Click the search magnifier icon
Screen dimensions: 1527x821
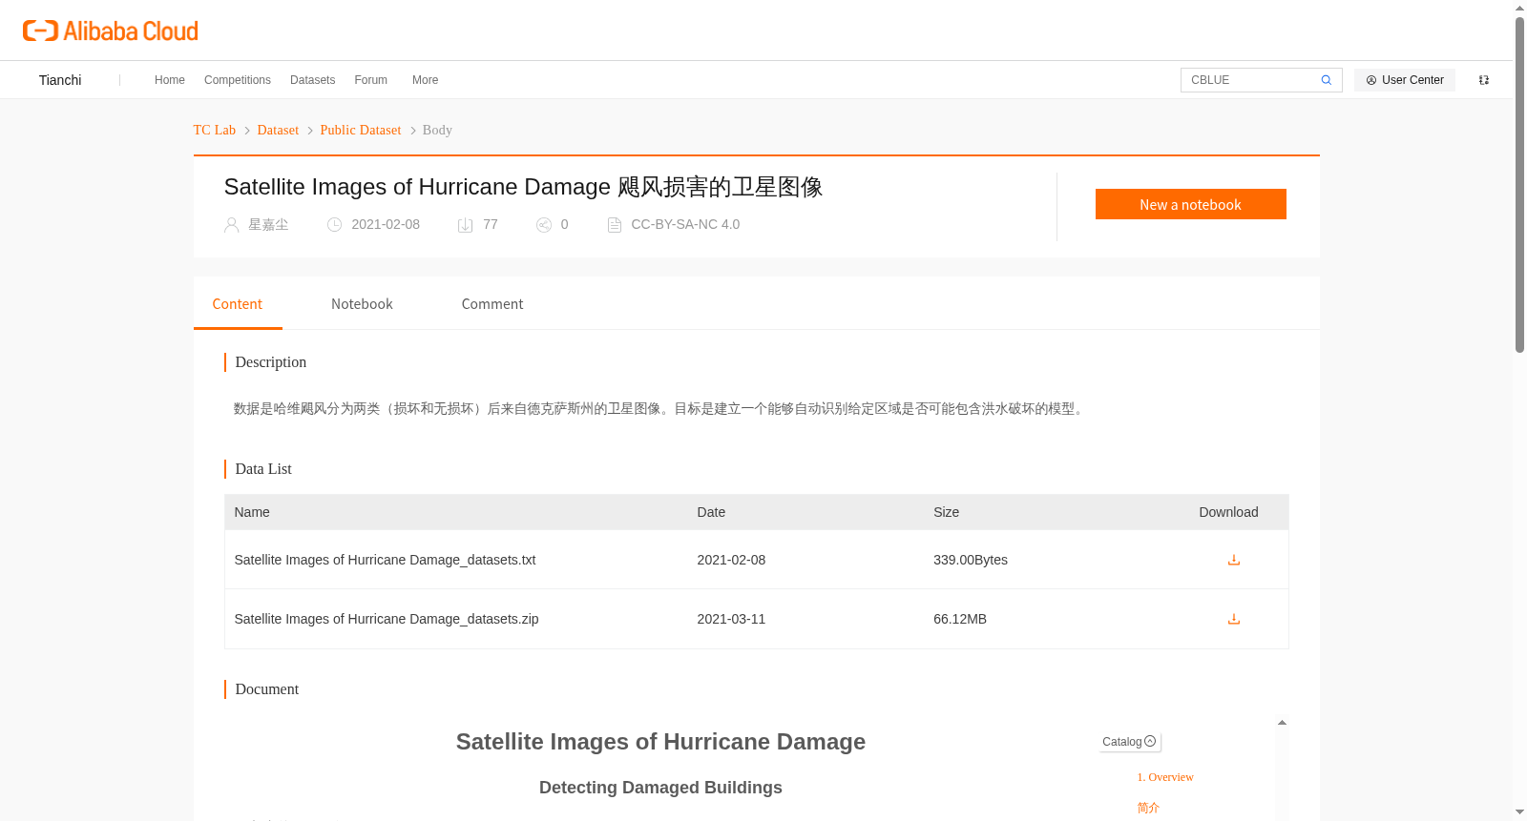(x=1327, y=80)
